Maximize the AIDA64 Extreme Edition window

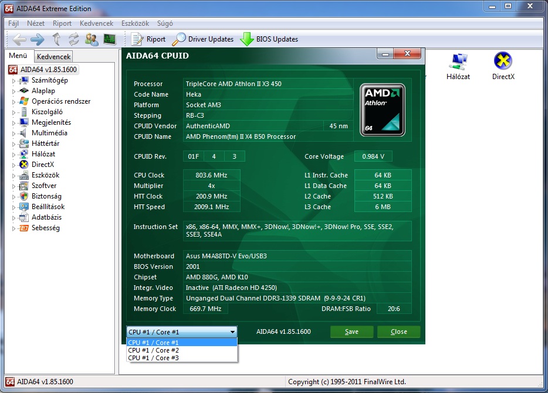[508, 6]
